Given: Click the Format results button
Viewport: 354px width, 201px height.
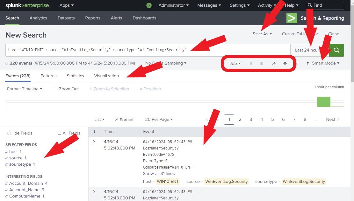Looking at the screenshot, I should 124,120.
